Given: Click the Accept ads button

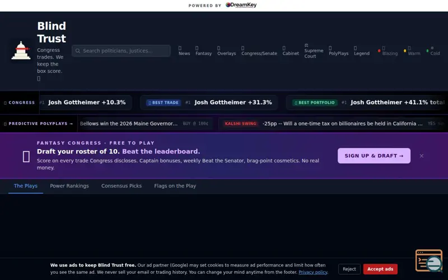Looking at the screenshot, I should (x=380, y=269).
